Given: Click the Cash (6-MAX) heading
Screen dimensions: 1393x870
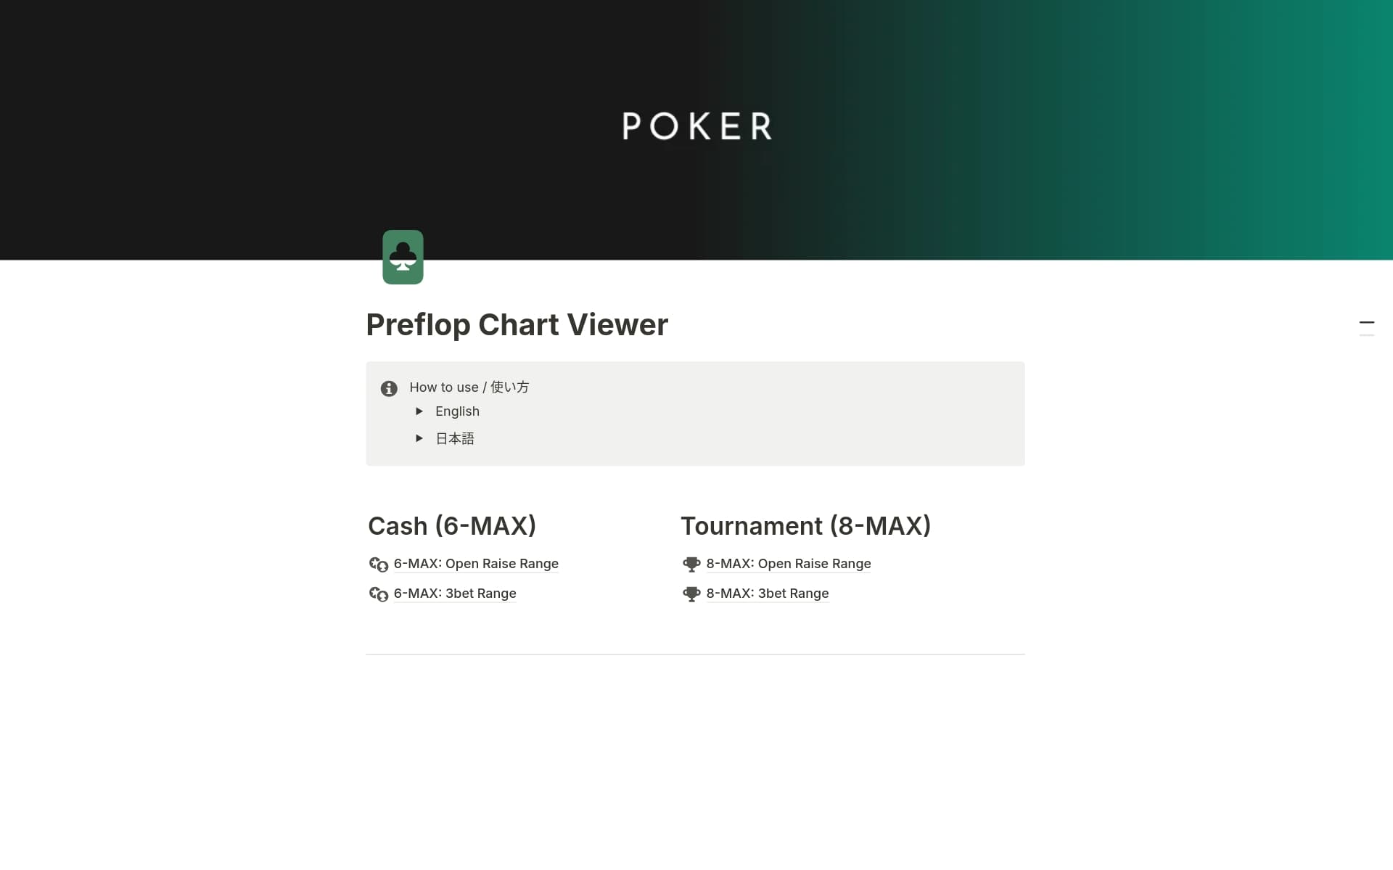Looking at the screenshot, I should 452,525.
